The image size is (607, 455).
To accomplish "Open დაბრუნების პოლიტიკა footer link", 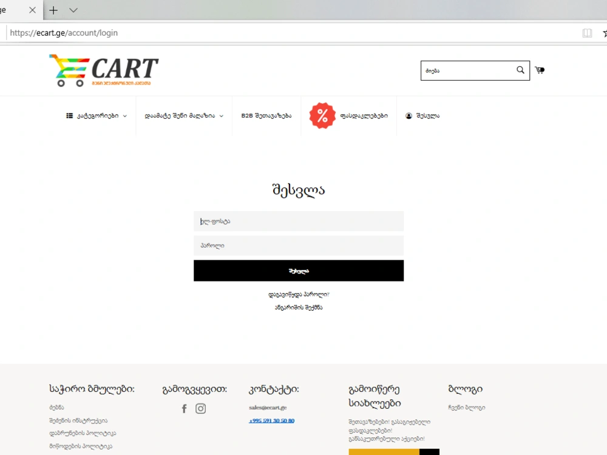I will click(83, 433).
